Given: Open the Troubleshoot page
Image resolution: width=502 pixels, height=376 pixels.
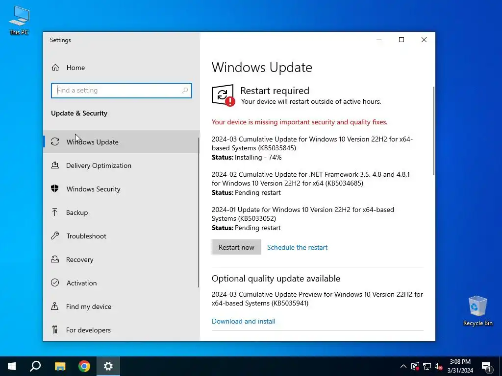Looking at the screenshot, I should [x=122, y=235].
